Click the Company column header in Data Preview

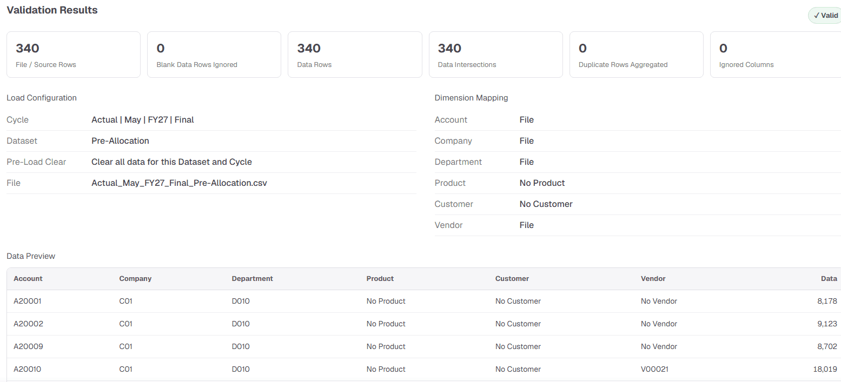click(135, 279)
